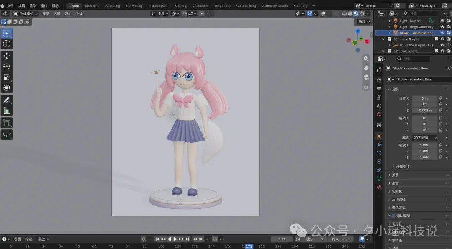Select the Add Cube tool

point(7,123)
